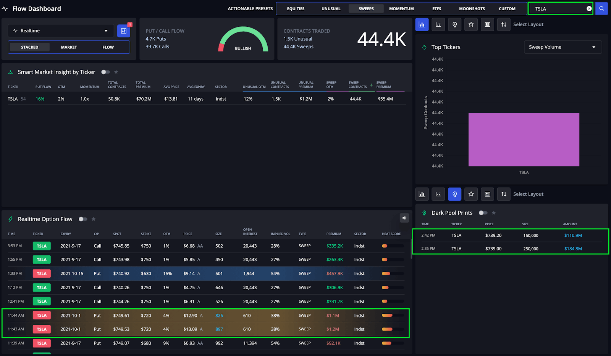Toggle the Smart Market Insight switch
611x356 pixels.
pos(105,72)
